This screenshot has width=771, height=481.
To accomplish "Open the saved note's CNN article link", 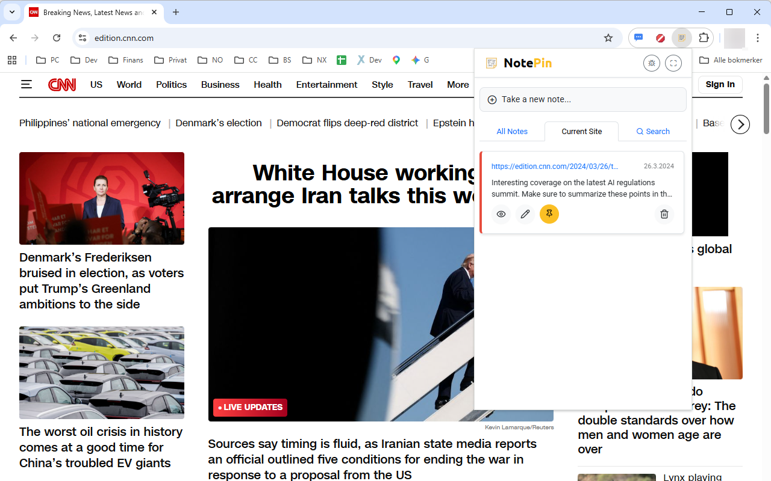I will click(555, 166).
